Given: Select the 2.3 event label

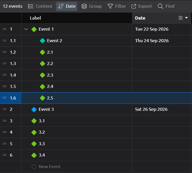Looking at the screenshot, I should click(50, 75).
